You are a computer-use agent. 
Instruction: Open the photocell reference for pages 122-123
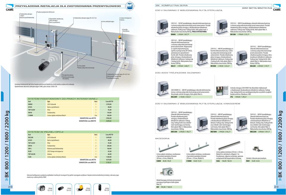[x=45, y=189]
